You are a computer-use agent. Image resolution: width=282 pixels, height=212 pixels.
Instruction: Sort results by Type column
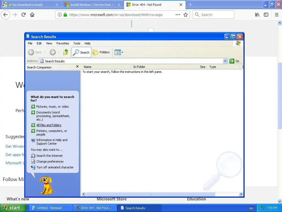(x=223, y=67)
